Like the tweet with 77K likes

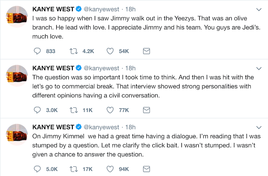(x=110, y=110)
